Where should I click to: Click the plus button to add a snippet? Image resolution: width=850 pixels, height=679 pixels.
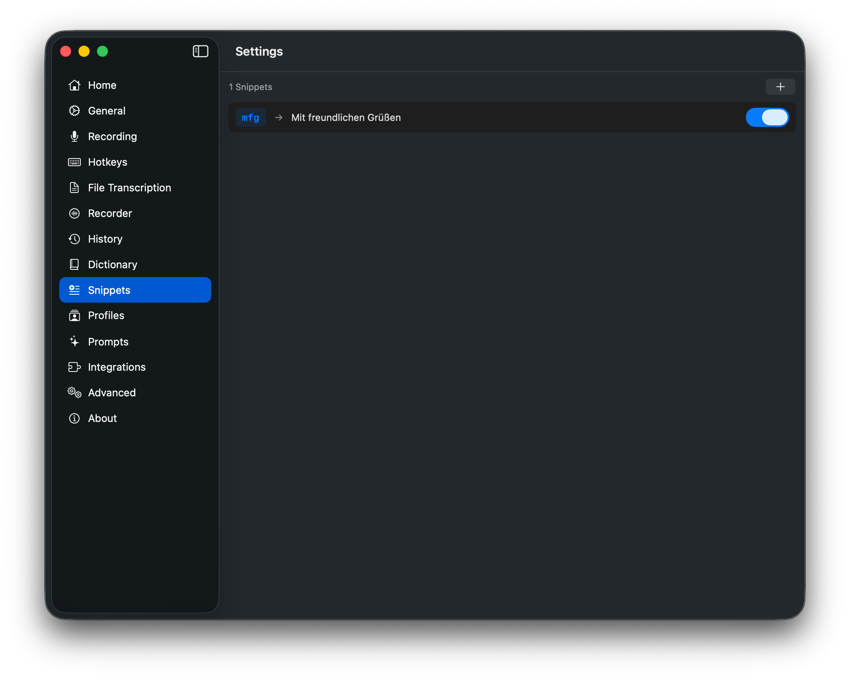pos(780,86)
